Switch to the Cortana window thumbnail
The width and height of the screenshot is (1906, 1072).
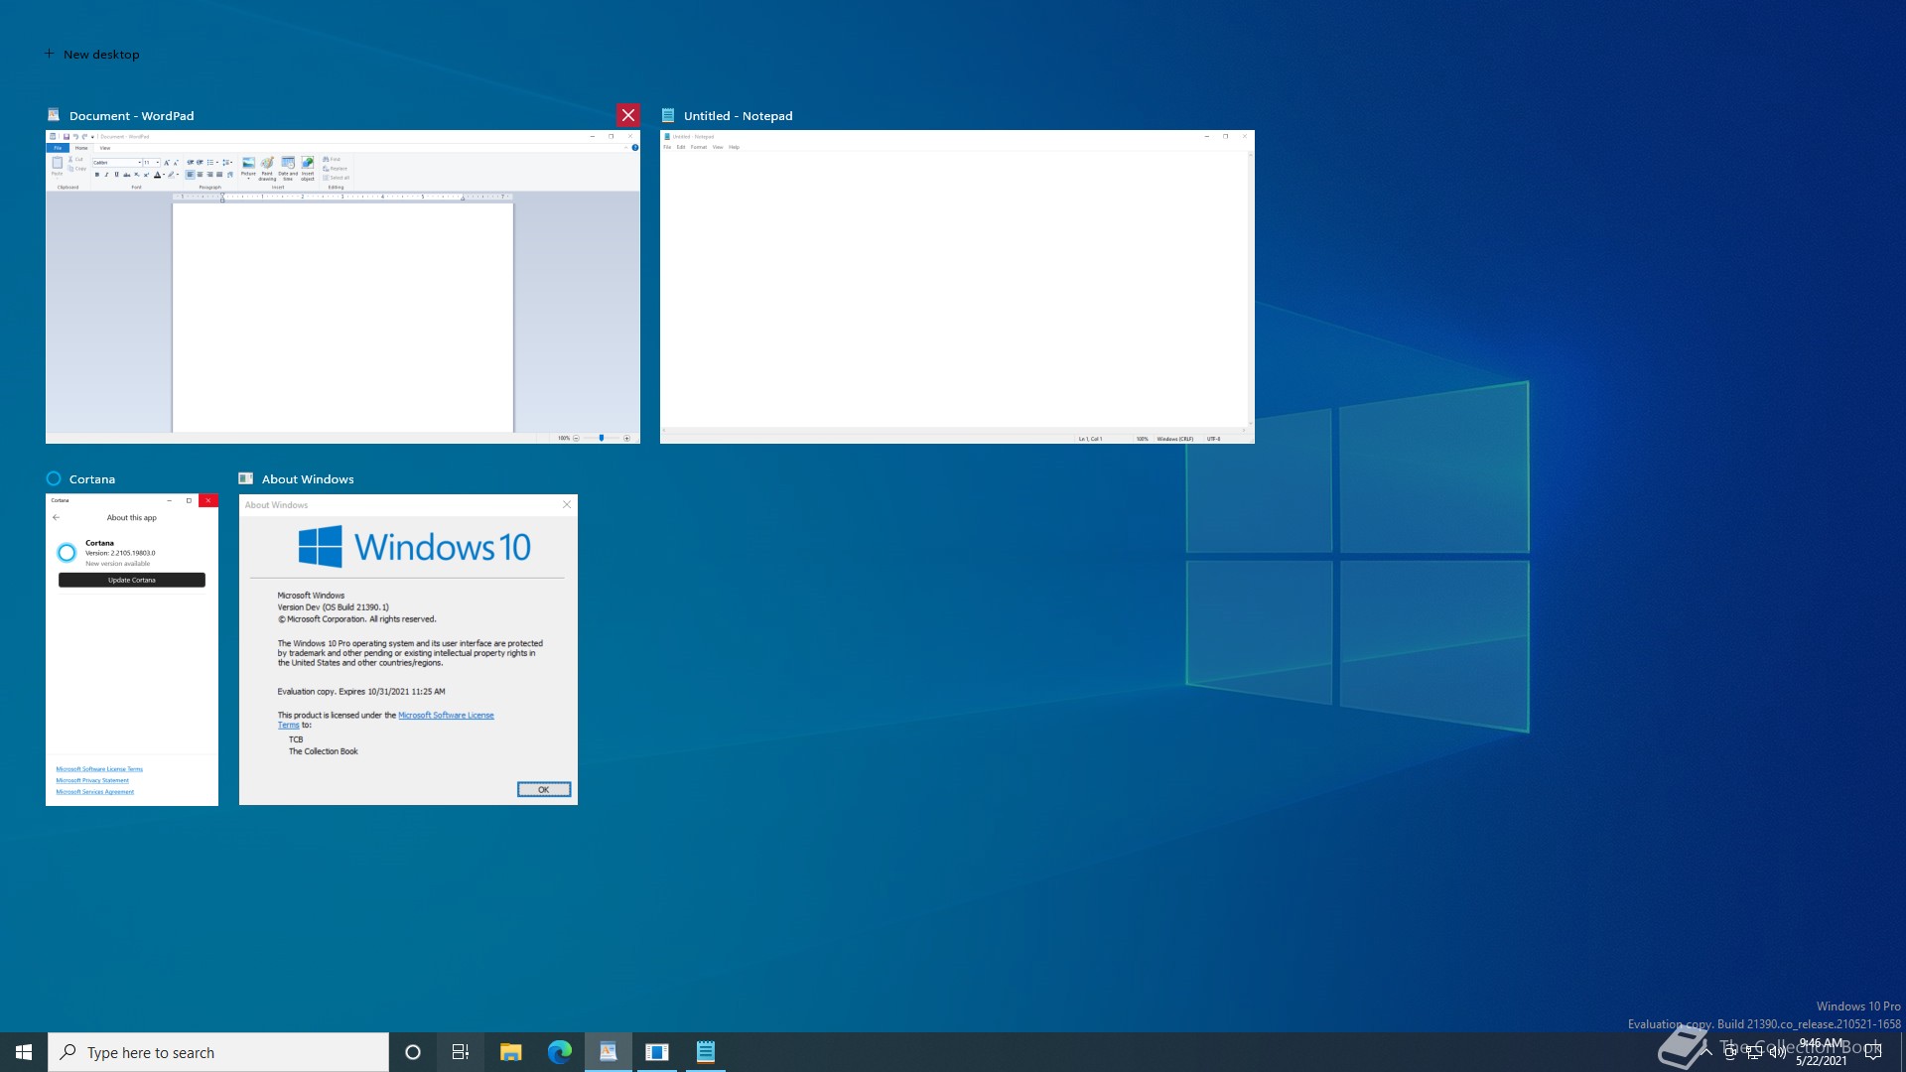click(x=132, y=650)
